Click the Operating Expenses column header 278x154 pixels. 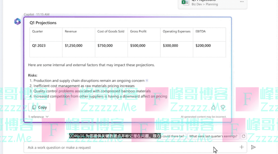(177, 32)
